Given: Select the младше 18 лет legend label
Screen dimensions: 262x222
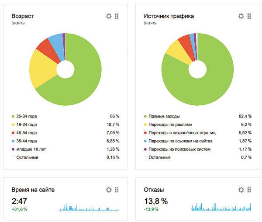Looking at the screenshot, I should pos(31,149).
